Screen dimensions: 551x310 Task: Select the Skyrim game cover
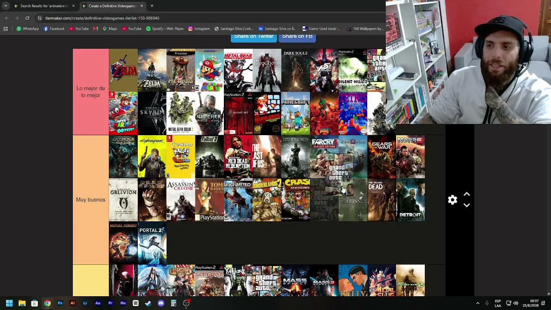point(152,113)
